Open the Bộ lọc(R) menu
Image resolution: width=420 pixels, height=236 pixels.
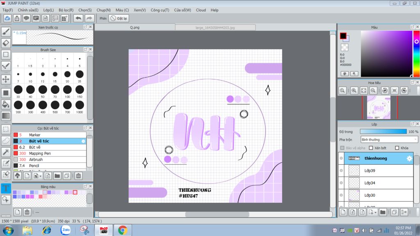pos(66,10)
